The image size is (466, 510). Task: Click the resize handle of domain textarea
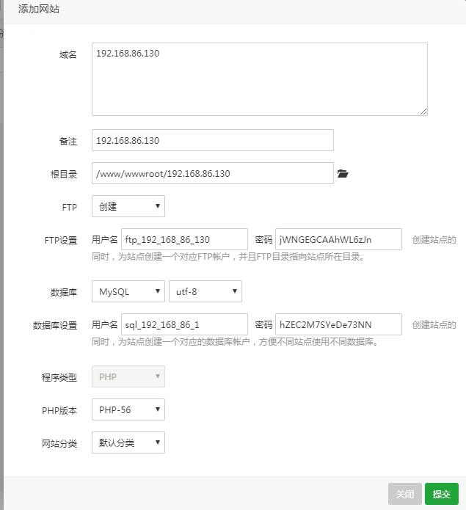423,112
